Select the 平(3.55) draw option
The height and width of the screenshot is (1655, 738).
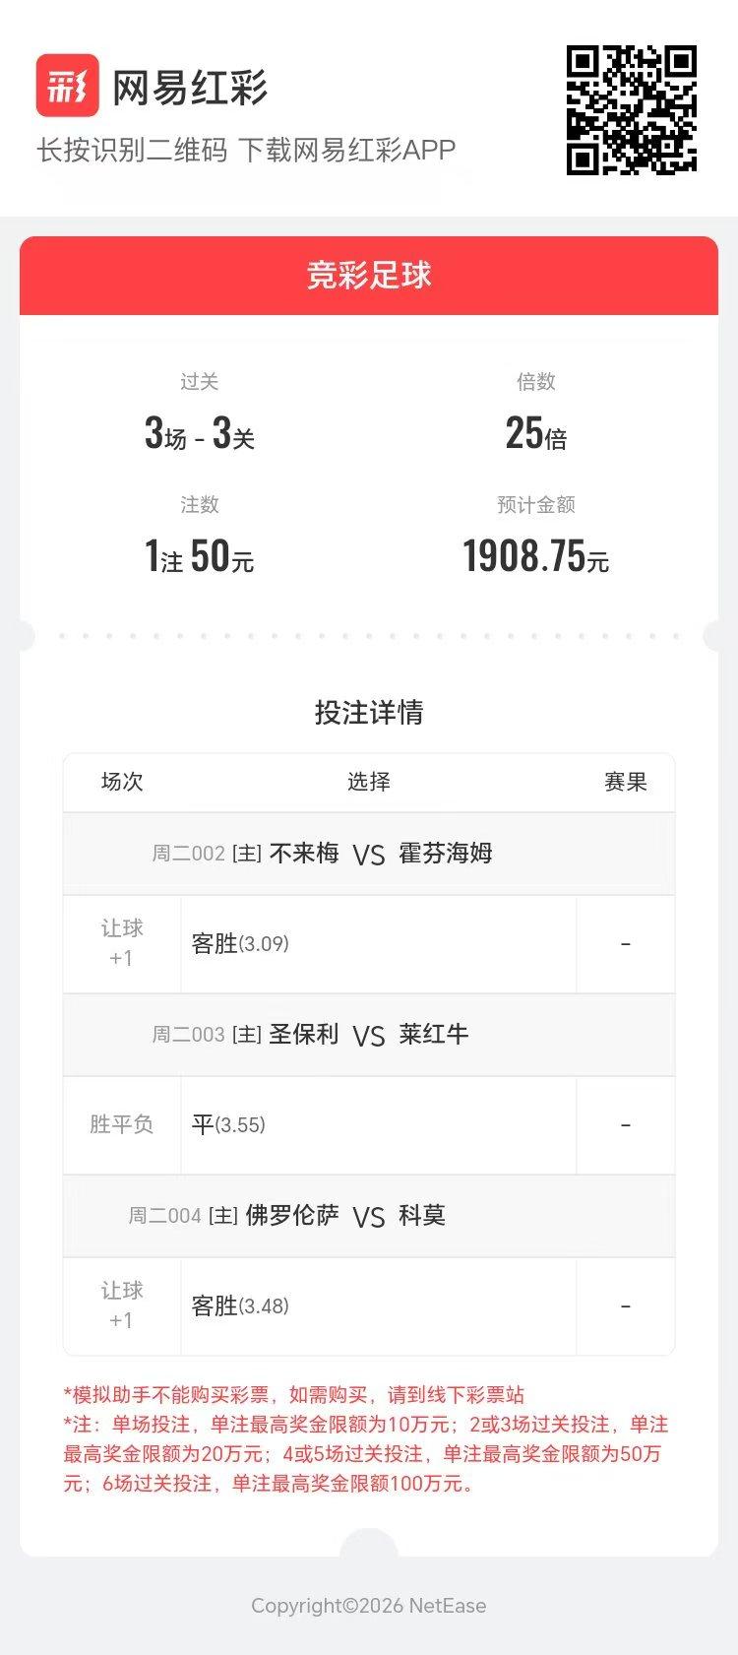pyautogui.click(x=228, y=1124)
